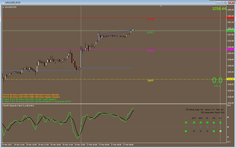Minimize the XAUUSD,M15 chart window
236x148 pixels.
tap(219, 2)
